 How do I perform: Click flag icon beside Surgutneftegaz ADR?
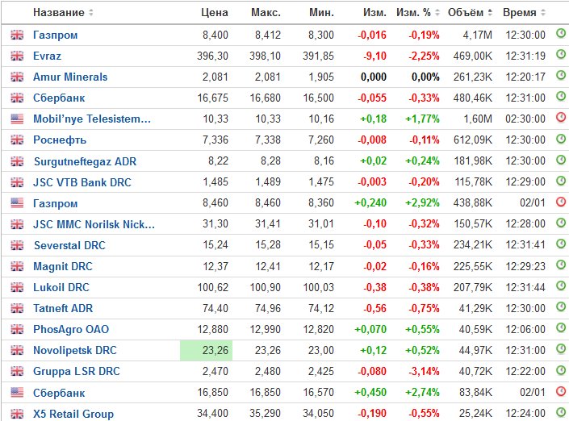tap(17, 161)
